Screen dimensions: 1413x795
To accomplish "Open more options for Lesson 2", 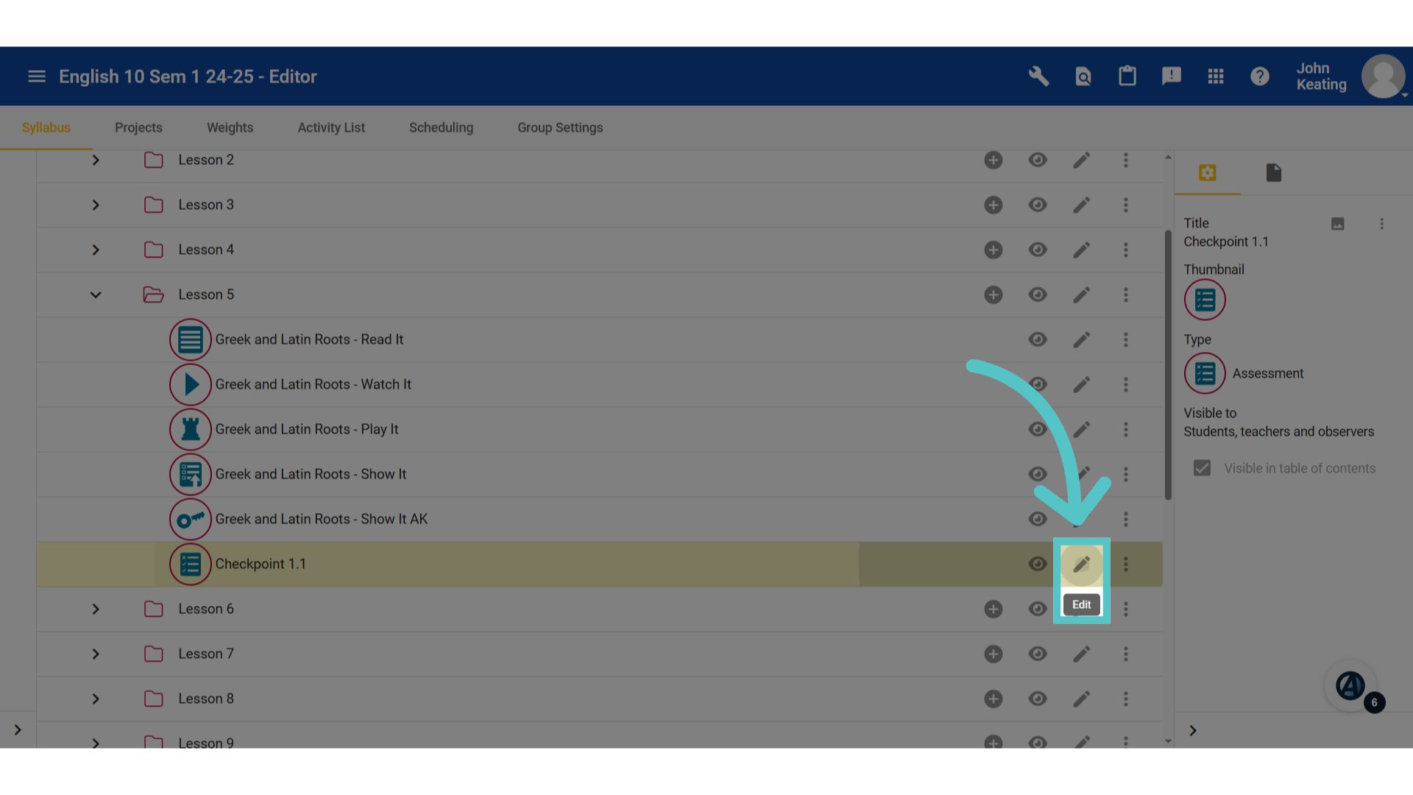I will click(1126, 160).
